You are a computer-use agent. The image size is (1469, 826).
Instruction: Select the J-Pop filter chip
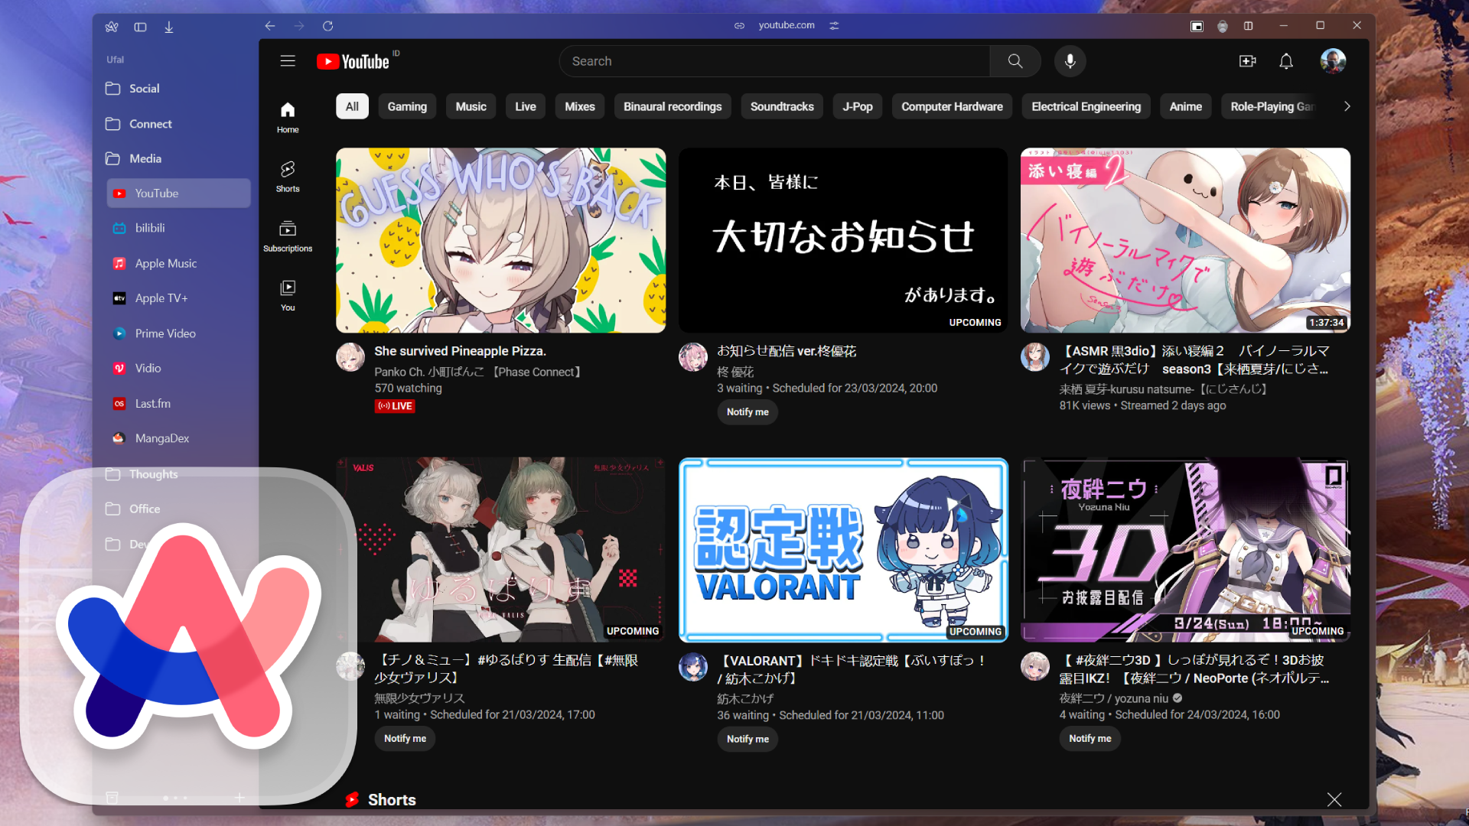coord(858,106)
